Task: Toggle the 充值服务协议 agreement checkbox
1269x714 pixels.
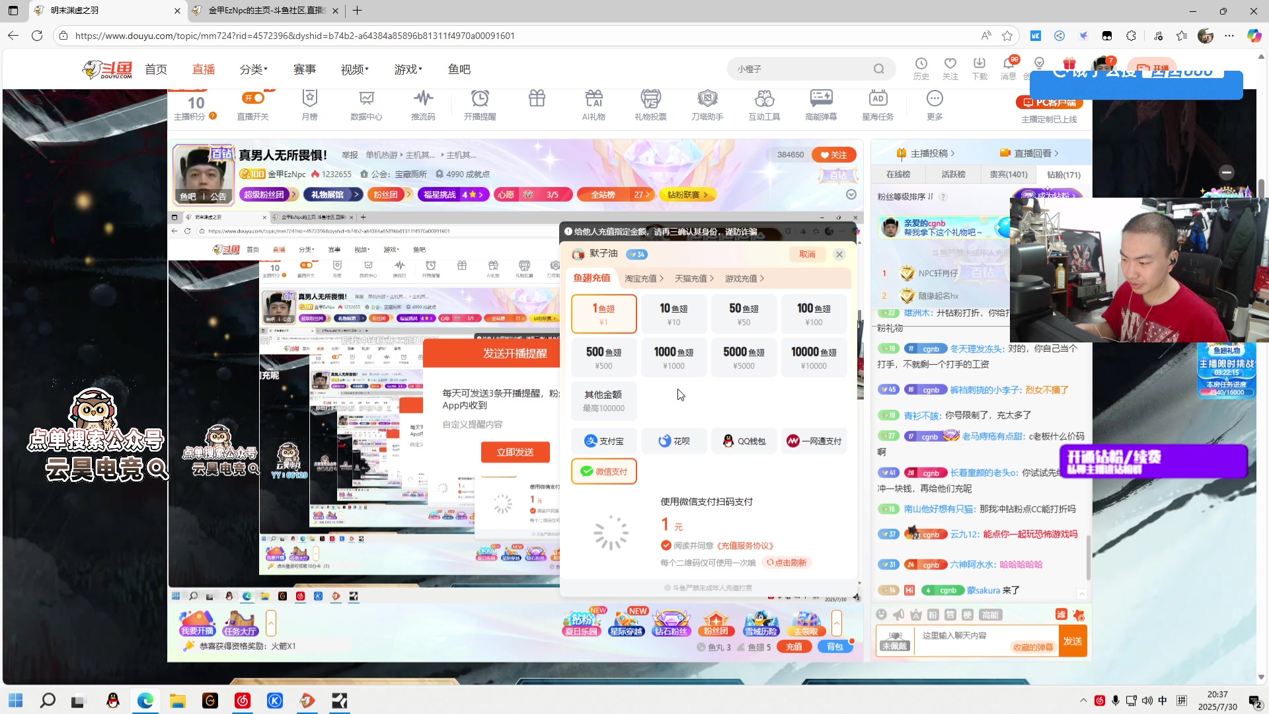Action: (666, 545)
